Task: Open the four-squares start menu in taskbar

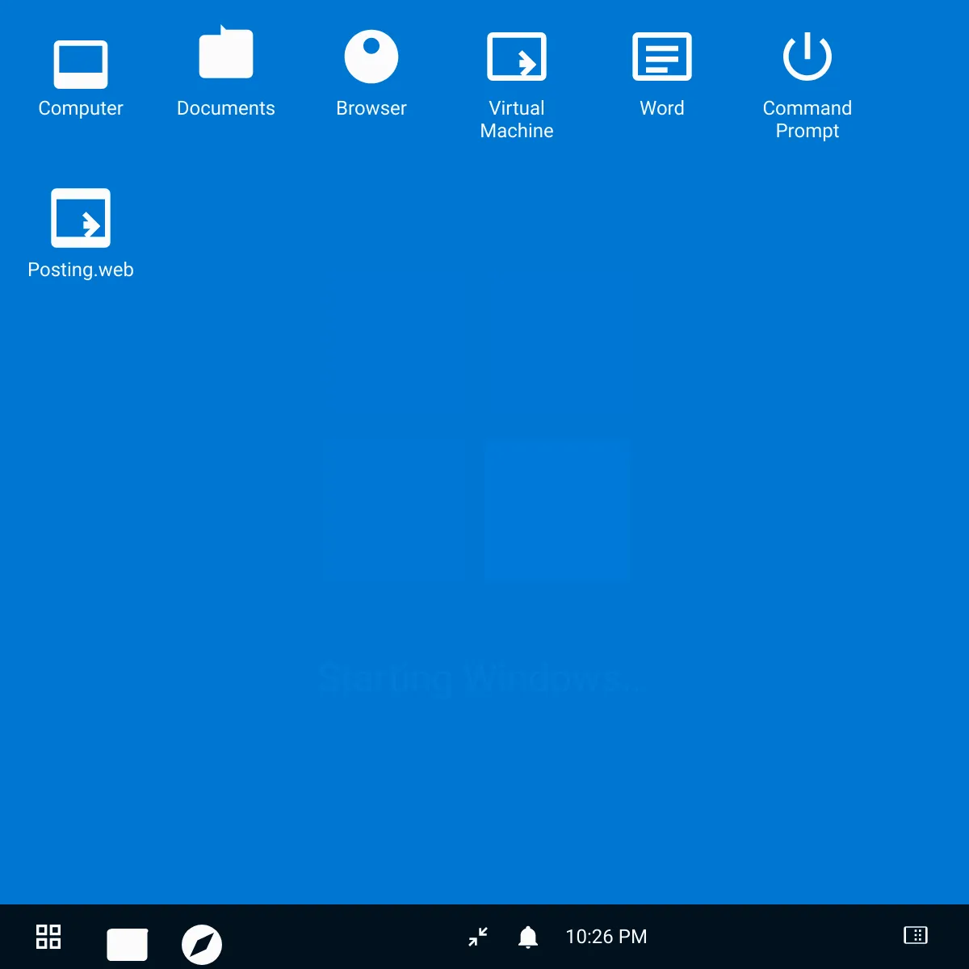Action: (48, 937)
